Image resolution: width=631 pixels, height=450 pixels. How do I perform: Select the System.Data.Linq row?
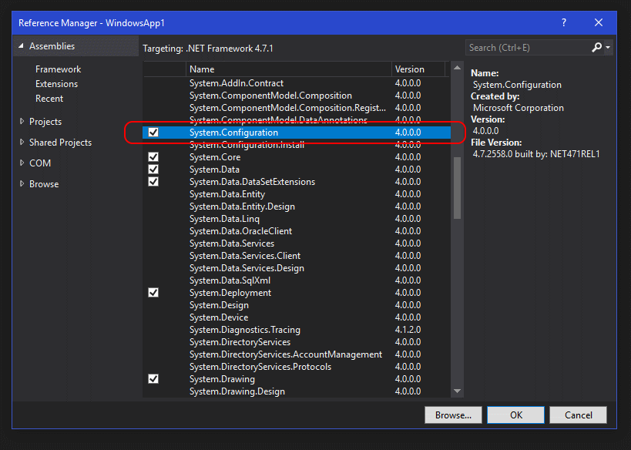(297, 219)
